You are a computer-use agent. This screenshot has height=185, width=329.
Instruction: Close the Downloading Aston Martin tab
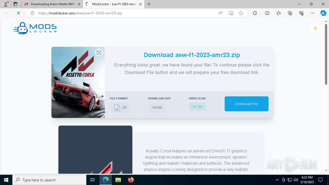[79, 4]
